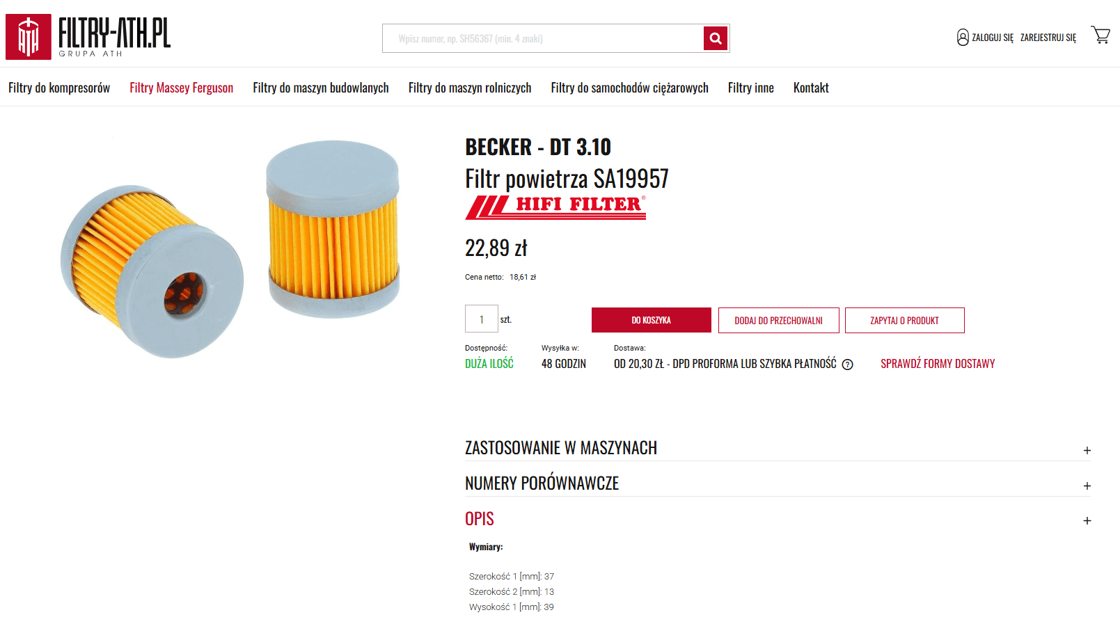
Task: Click Zapytaj o produkt button
Action: (905, 320)
